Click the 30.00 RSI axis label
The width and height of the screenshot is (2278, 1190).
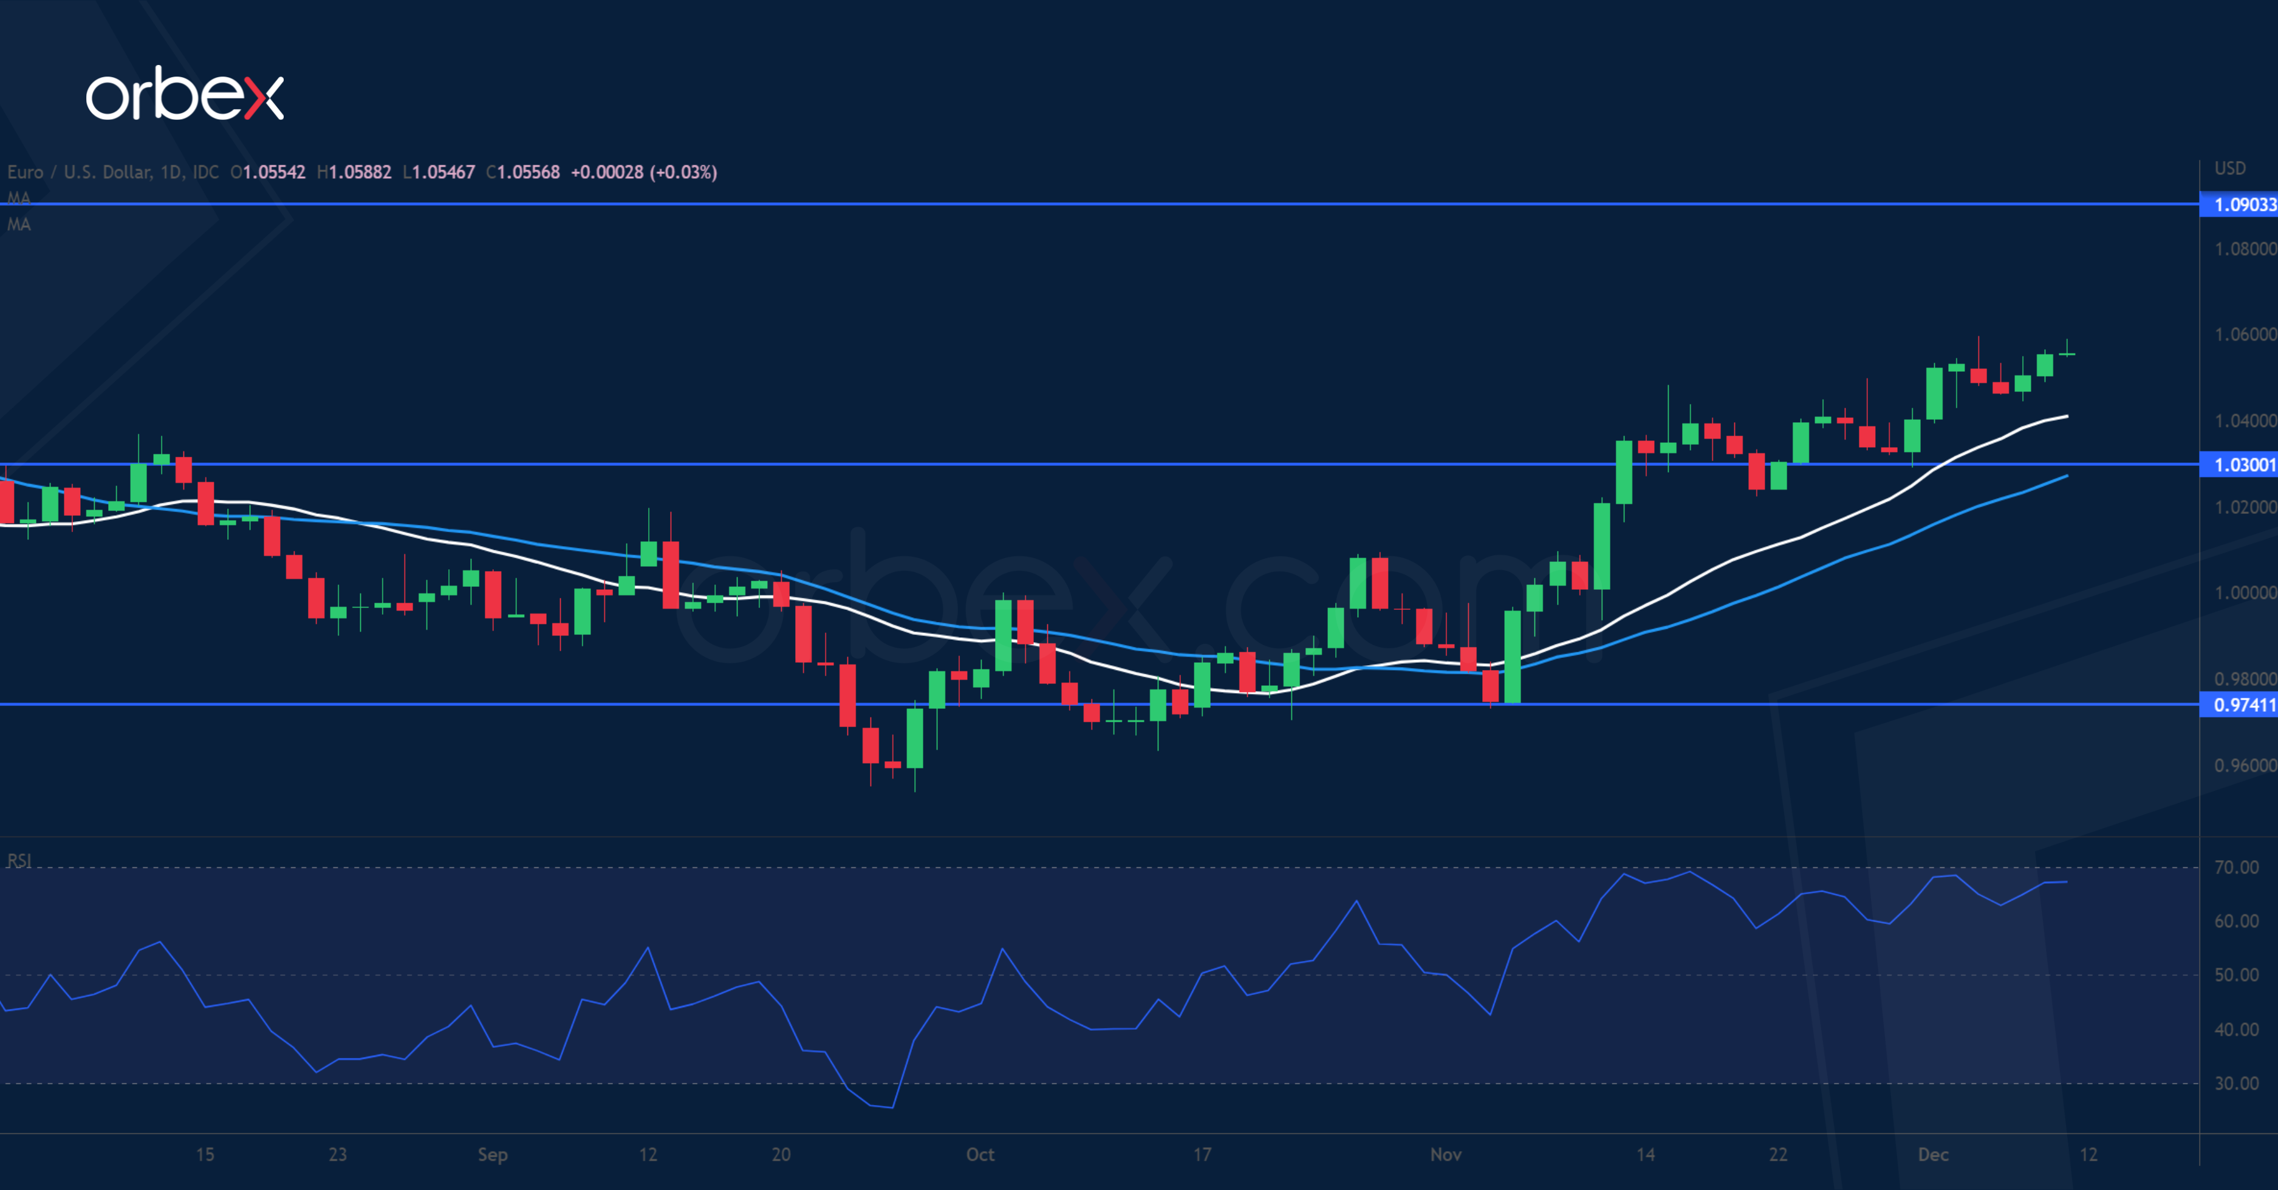click(2237, 1084)
